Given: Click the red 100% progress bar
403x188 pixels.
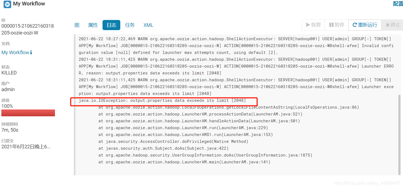Looking at the screenshot, I should coord(28,113).
